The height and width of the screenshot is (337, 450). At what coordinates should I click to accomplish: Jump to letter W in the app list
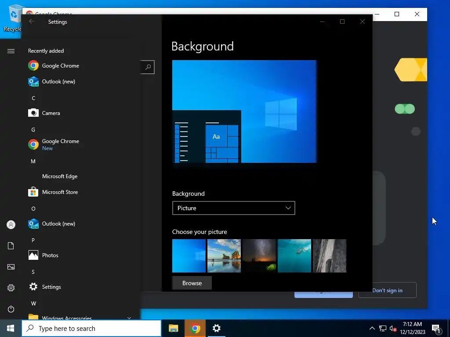(33, 303)
